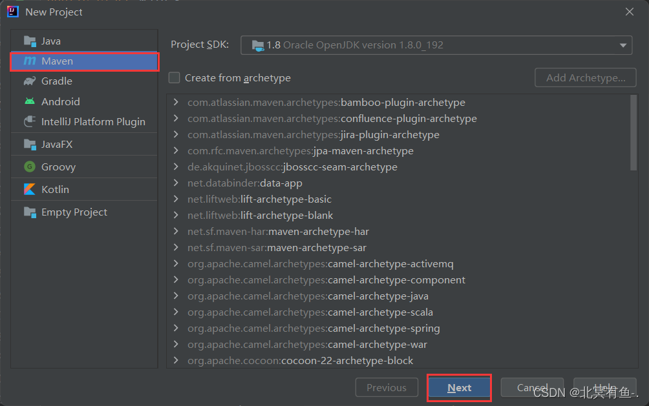Expand maven-archetype-sar entry
The width and height of the screenshot is (649, 406).
[176, 247]
